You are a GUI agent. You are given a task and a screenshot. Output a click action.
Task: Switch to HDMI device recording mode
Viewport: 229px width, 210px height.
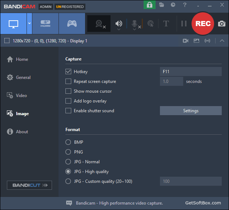click(45, 24)
